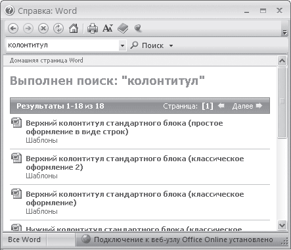Click Word document icon of third Верхний result
Screen dimensions: 291x250
click(16, 193)
